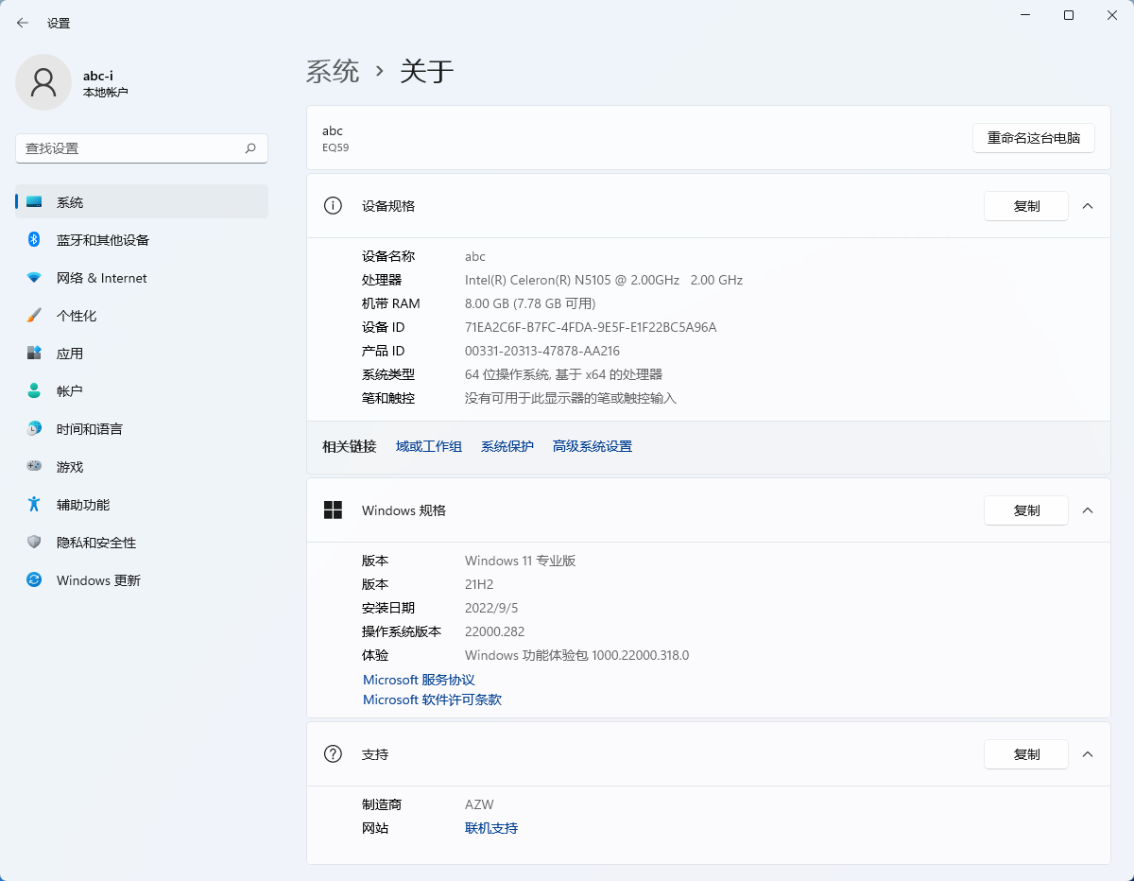Click the Apps icon in sidebar
The height and width of the screenshot is (881, 1134).
coord(34,354)
